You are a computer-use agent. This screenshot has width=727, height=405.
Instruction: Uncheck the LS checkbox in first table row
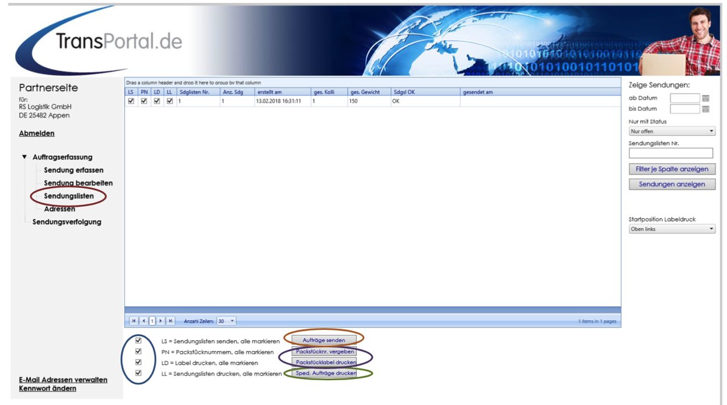pos(131,101)
